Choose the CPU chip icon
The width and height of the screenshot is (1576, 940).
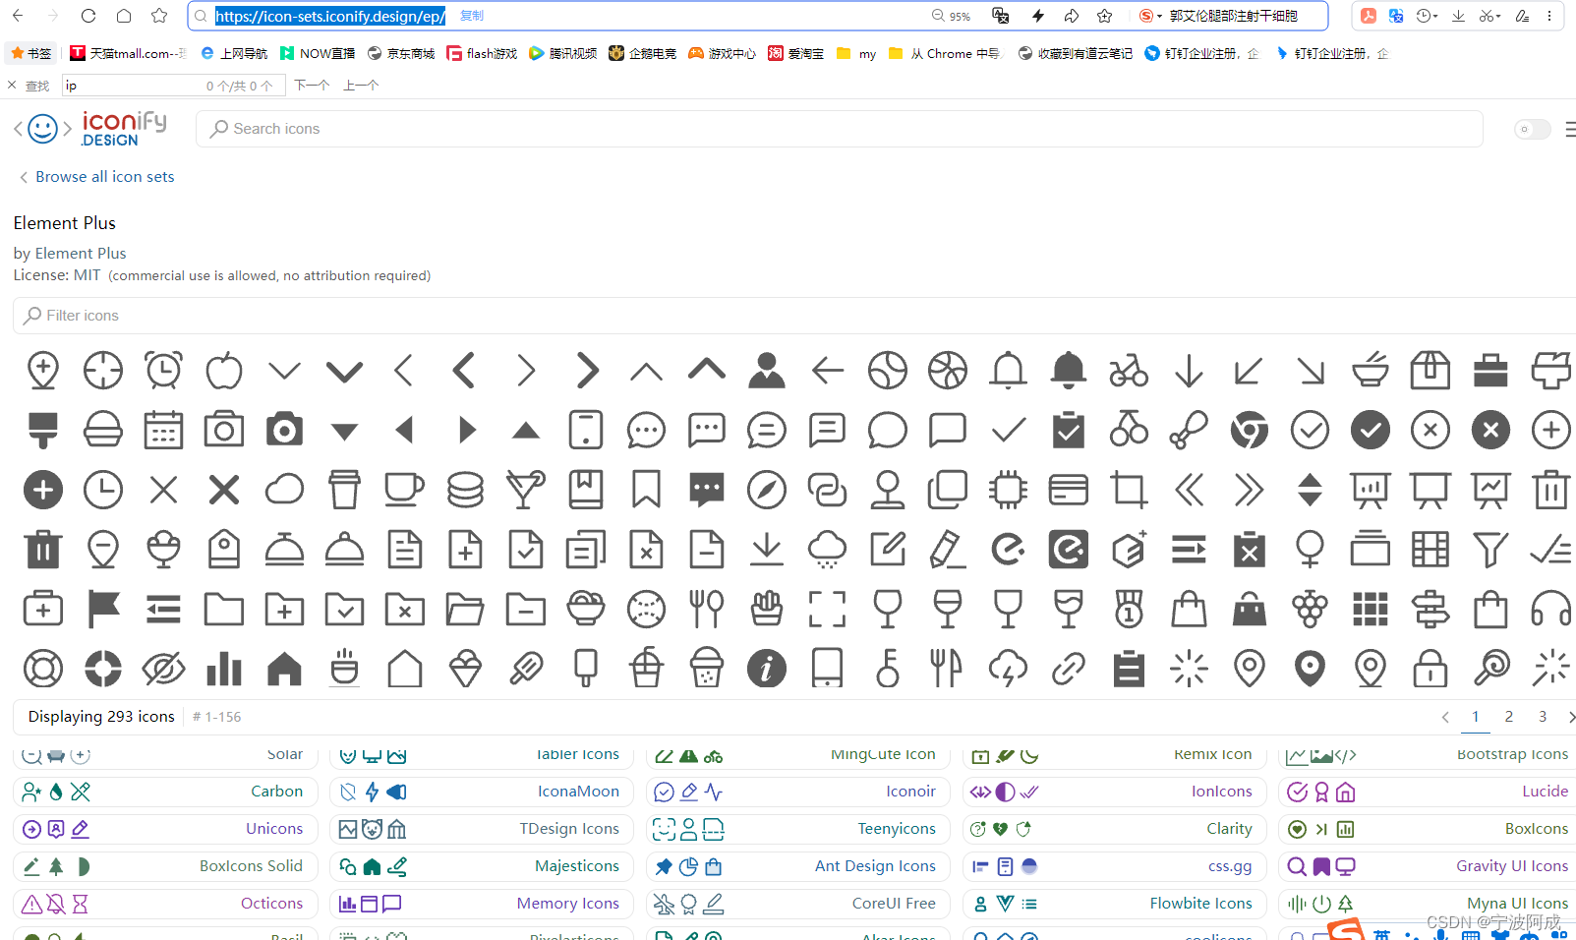(1008, 490)
